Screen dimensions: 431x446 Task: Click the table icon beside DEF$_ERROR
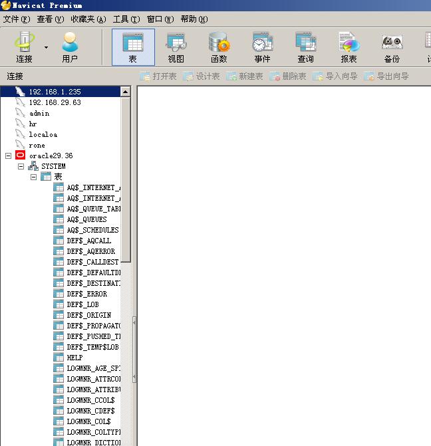59,294
